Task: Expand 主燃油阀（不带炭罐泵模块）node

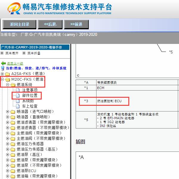Action: click(x=7, y=138)
